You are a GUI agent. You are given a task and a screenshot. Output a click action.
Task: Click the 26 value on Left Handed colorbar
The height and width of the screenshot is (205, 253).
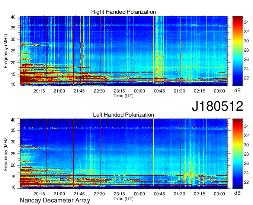pos(246,164)
